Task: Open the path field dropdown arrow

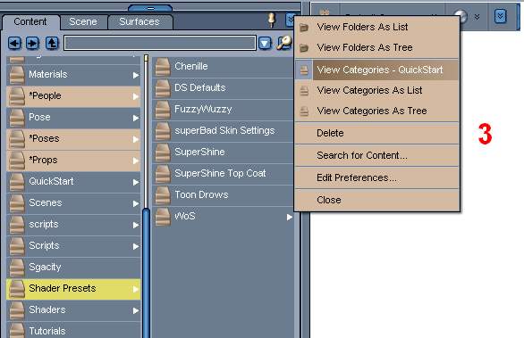Action: (x=265, y=44)
